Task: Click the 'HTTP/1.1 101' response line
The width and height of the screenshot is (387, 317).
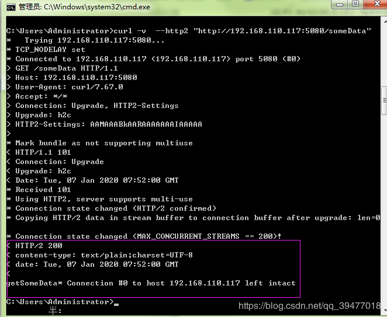Action: coord(39,152)
